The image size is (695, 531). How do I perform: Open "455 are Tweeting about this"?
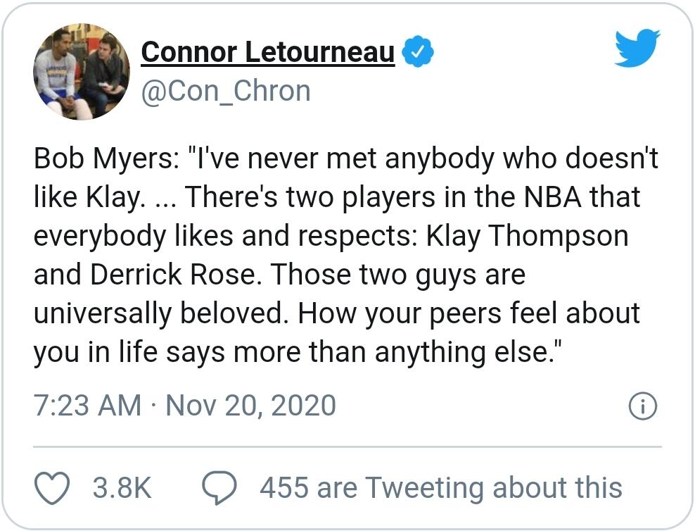[440, 487]
